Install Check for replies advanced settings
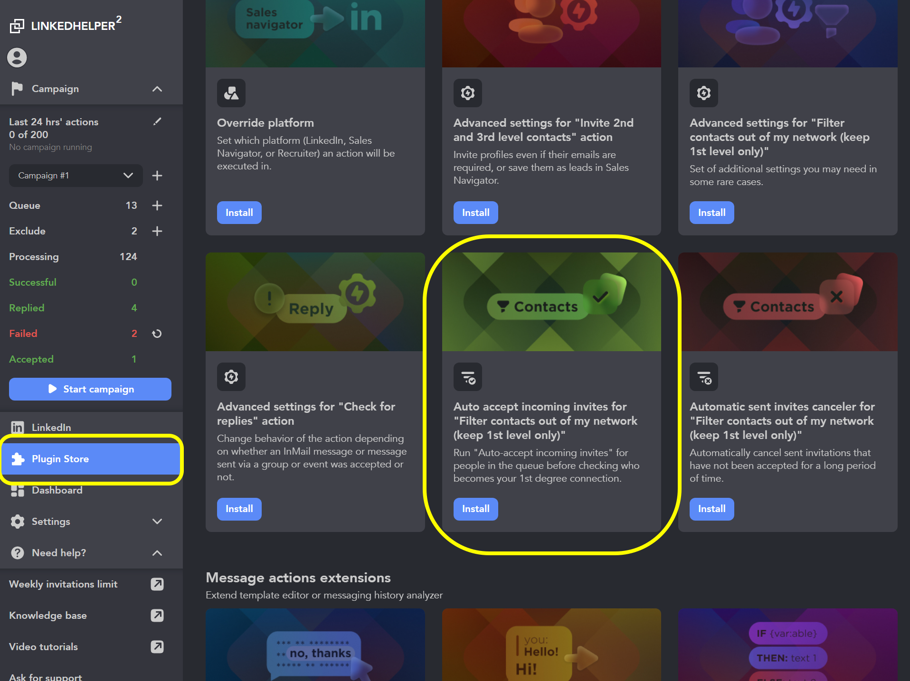Screen dimensions: 910x681 pos(239,509)
